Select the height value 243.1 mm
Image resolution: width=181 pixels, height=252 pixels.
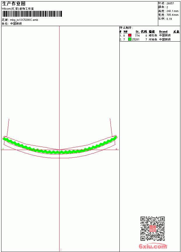click(172, 11)
